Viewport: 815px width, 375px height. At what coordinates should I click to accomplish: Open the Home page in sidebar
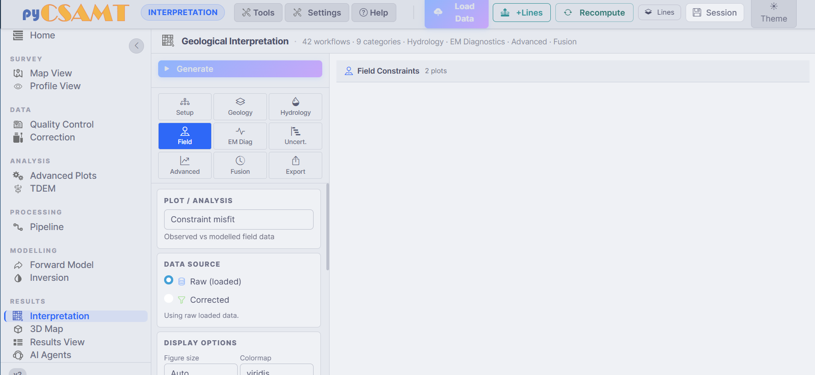tap(34, 36)
